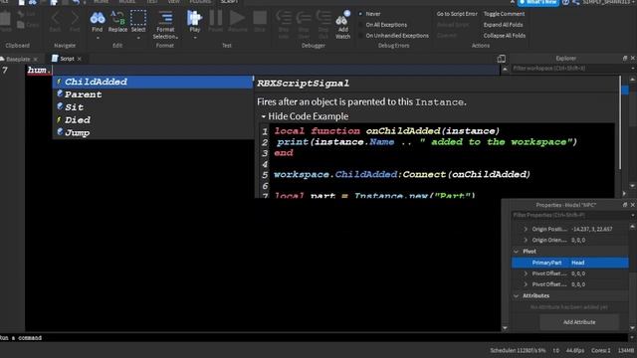Viewport: 637px width, 358px height.
Task: Undock the Explorer panel with its float icon
Action: tap(625, 59)
